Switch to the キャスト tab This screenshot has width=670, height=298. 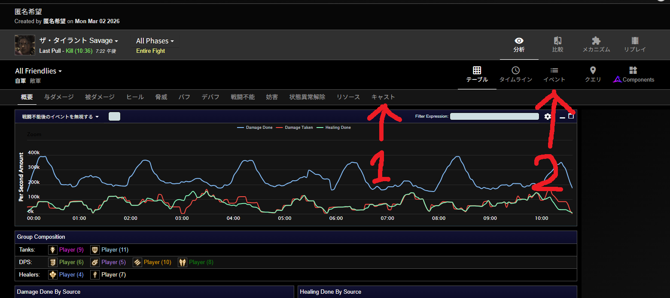383,97
